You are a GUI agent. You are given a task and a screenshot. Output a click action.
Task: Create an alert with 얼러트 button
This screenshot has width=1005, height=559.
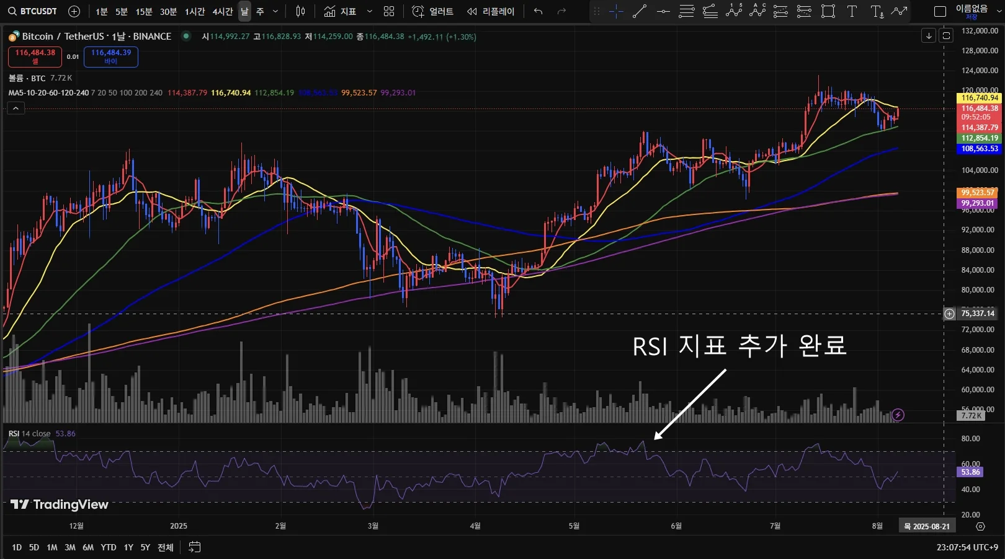(x=432, y=11)
